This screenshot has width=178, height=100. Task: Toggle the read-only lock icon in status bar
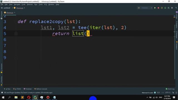[x=173, y=92]
